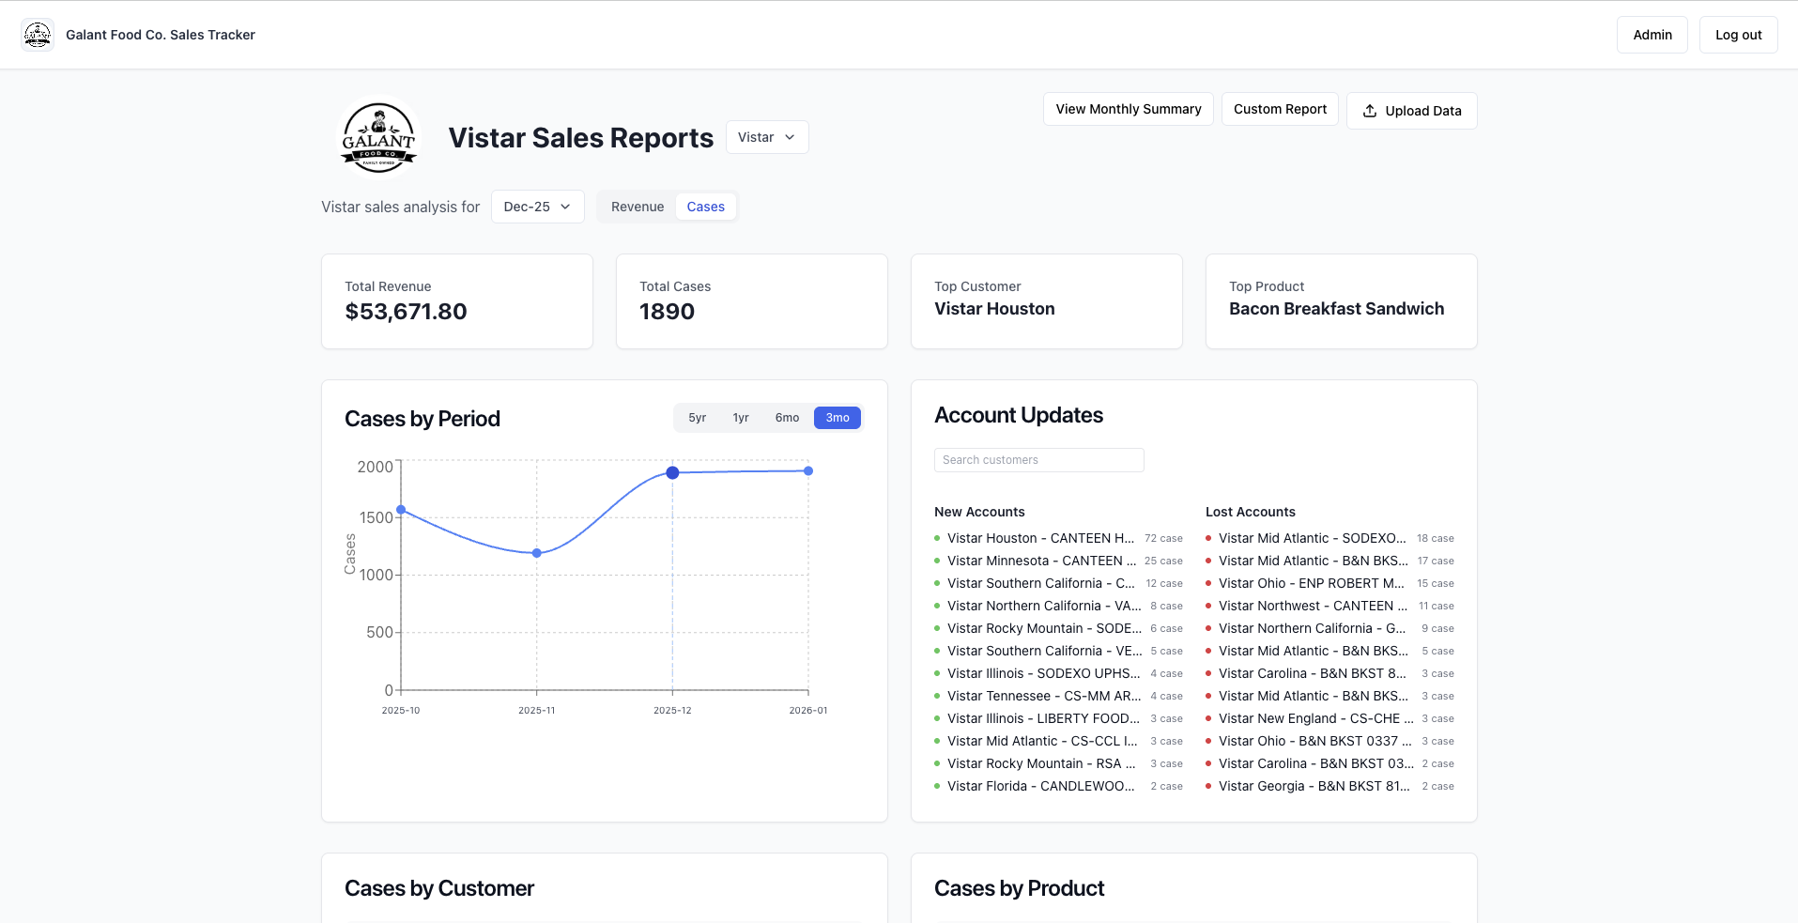Click the Admin button
1798x923 pixels.
(1652, 35)
